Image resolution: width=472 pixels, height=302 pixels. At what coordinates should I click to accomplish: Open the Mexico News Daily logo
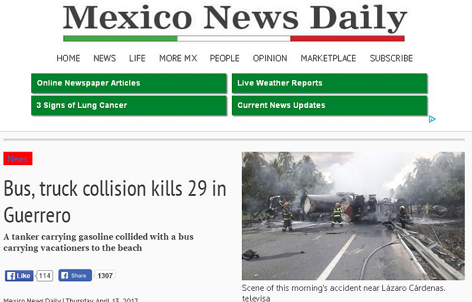coord(234,22)
